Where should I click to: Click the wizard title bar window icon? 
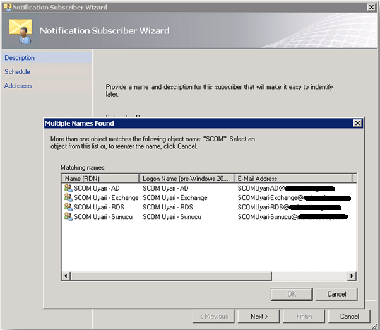(x=8, y=8)
